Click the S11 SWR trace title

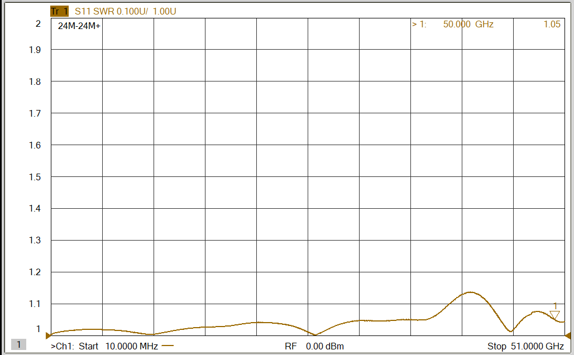click(126, 11)
